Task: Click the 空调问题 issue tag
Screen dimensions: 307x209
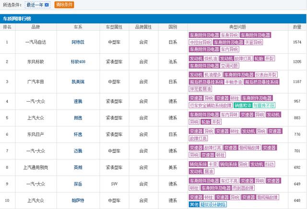Action: point(229,66)
